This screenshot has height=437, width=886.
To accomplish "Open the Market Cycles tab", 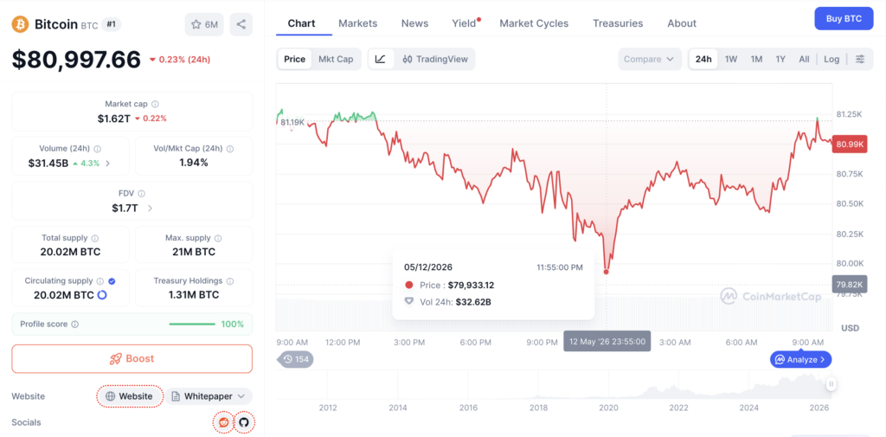I will [534, 23].
